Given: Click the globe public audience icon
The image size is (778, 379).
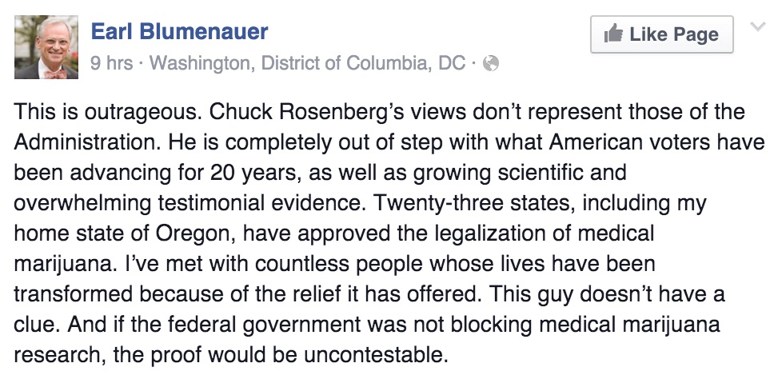Looking at the screenshot, I should coord(491,63).
